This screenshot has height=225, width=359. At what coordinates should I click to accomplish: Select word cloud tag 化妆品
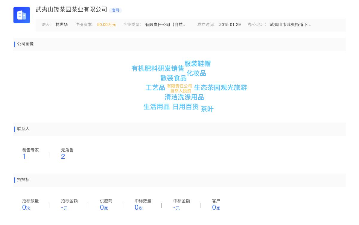click(x=196, y=73)
